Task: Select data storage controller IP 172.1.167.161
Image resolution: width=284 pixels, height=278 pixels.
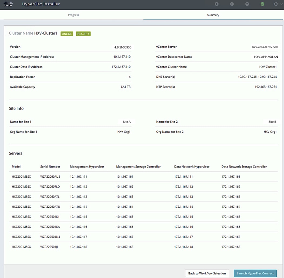Action: click(230, 177)
